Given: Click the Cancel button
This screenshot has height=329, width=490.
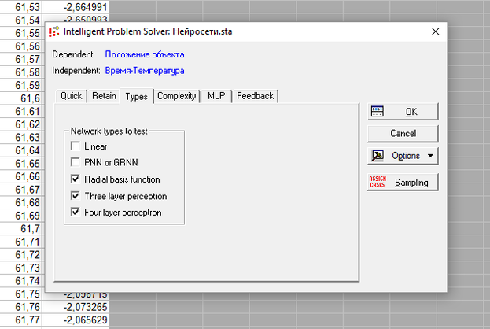Looking at the screenshot, I should [403, 134].
